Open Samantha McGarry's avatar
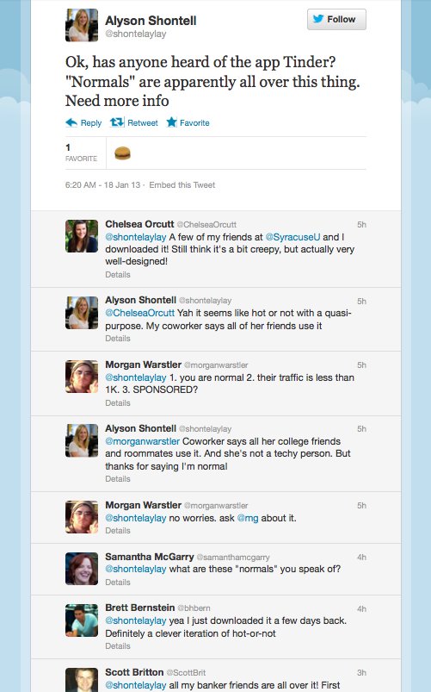Viewport: 431px width, 692px height. (82, 569)
